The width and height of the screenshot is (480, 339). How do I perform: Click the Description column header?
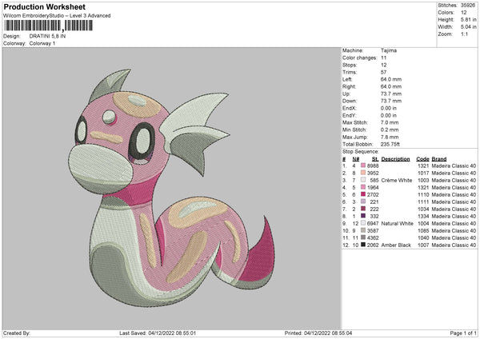(395, 159)
